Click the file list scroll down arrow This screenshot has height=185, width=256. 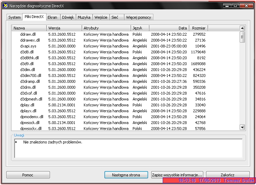click(242, 127)
